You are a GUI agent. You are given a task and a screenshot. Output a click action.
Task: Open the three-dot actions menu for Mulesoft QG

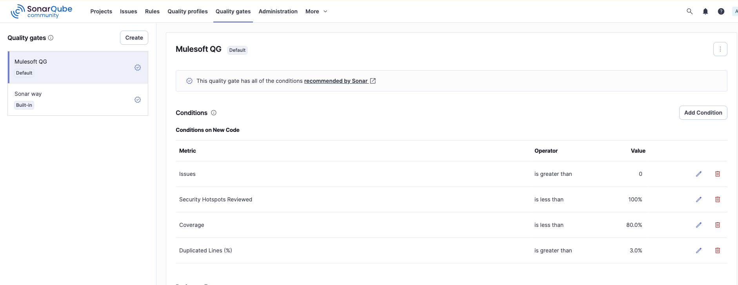pos(720,49)
